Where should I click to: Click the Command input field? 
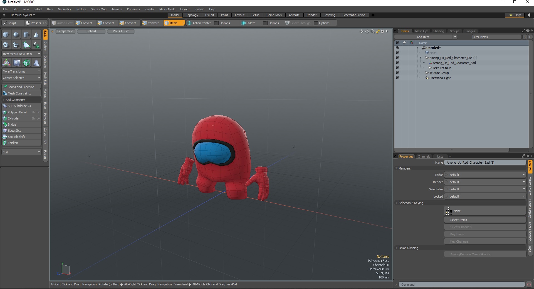(462, 284)
